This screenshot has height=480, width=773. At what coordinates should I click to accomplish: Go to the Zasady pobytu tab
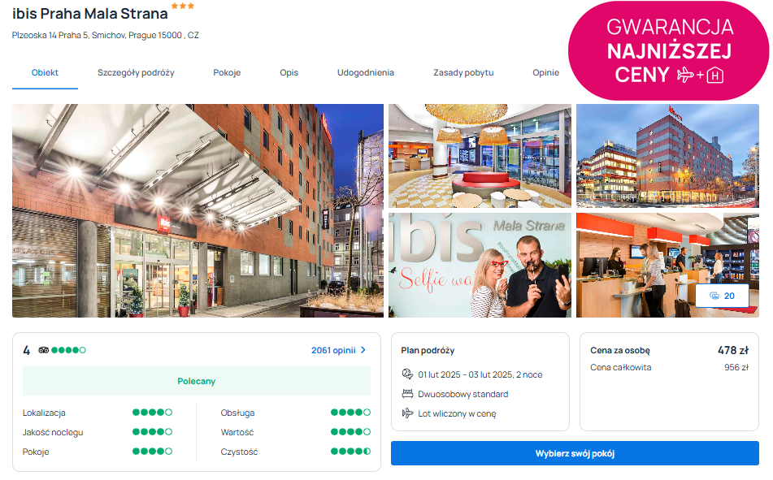[463, 72]
